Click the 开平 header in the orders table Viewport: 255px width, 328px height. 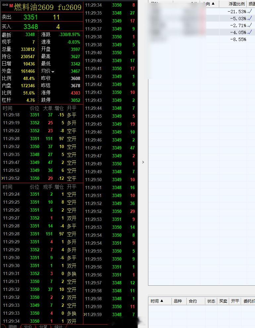(235, 301)
